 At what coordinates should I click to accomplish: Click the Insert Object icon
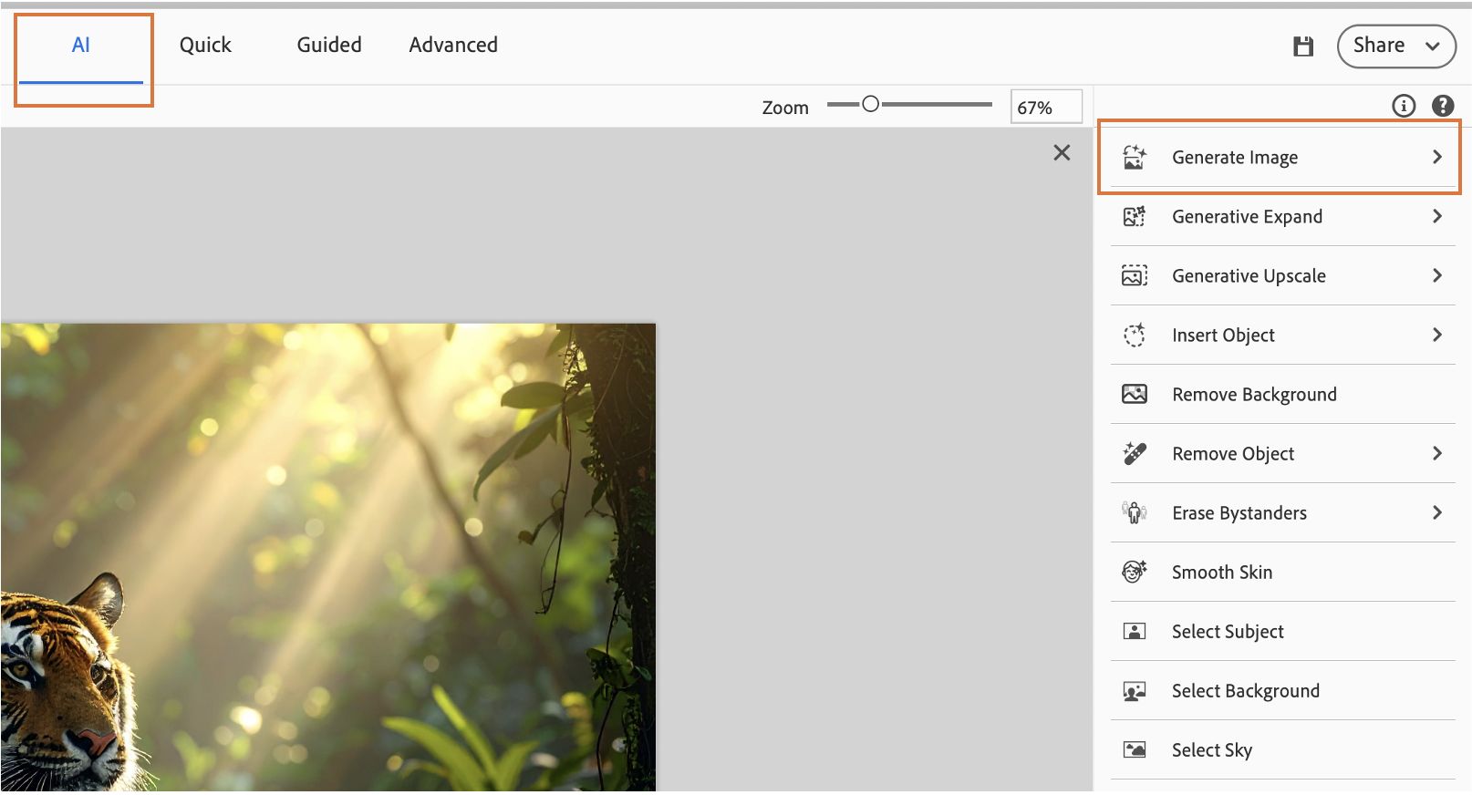pyautogui.click(x=1135, y=335)
